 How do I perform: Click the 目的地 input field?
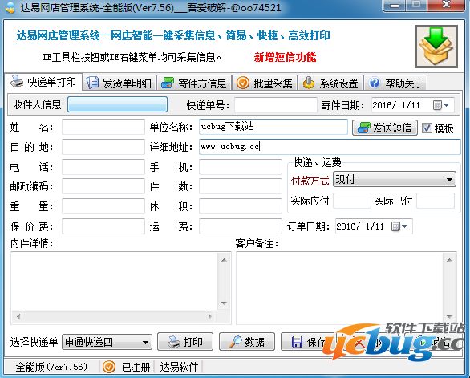coord(103,147)
